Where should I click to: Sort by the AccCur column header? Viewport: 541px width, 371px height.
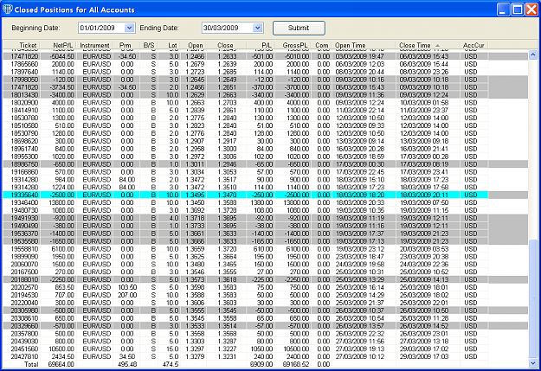[x=473, y=45]
